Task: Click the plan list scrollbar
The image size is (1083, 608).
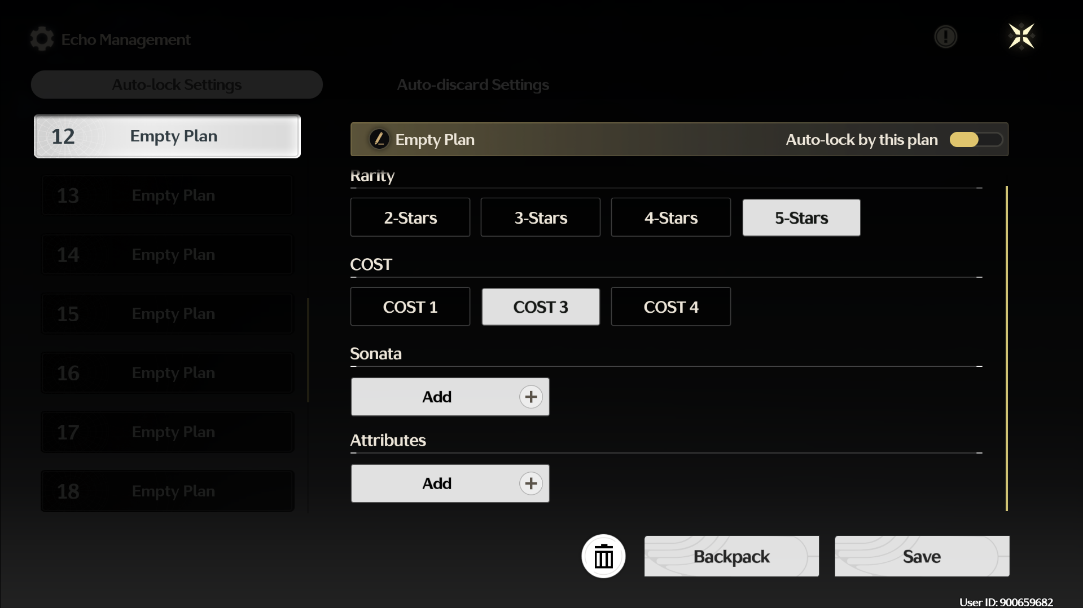Action: click(308, 350)
